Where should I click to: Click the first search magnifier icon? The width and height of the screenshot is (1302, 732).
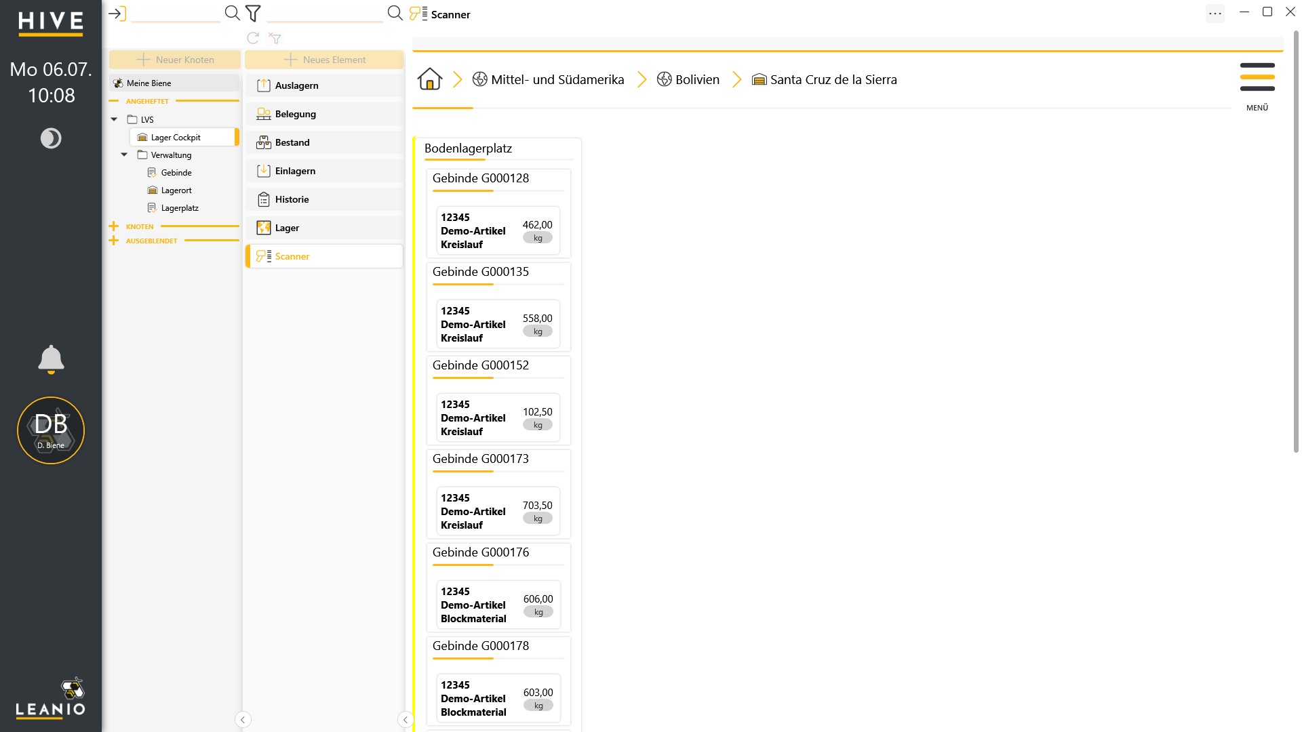pos(232,13)
